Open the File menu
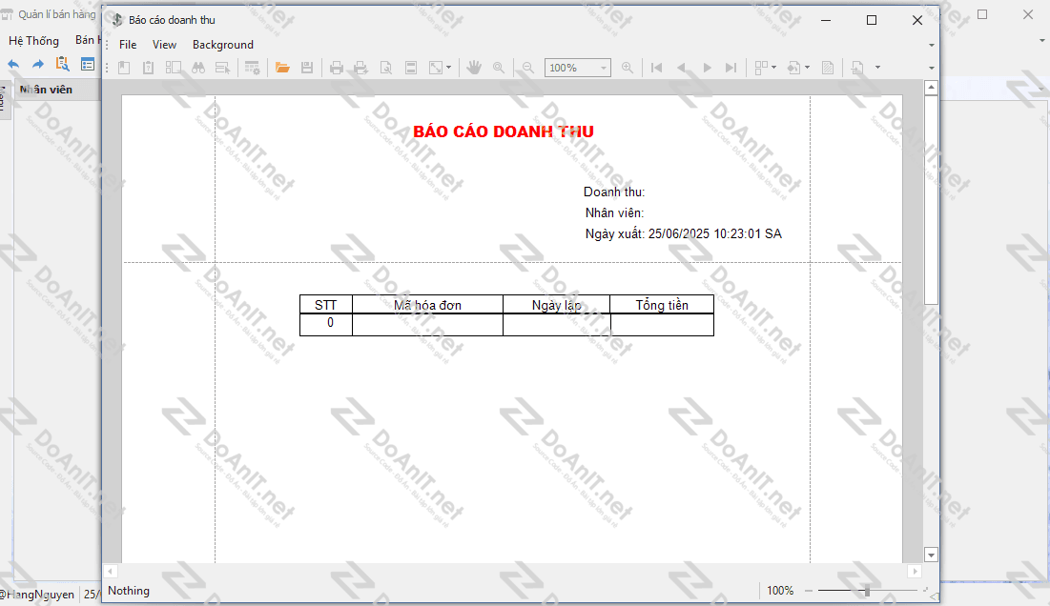Screen dimensions: 1050x606 [128, 45]
